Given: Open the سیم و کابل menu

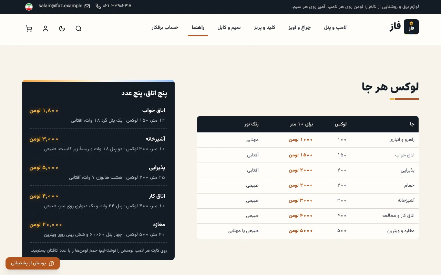Looking at the screenshot, I should click(229, 27).
